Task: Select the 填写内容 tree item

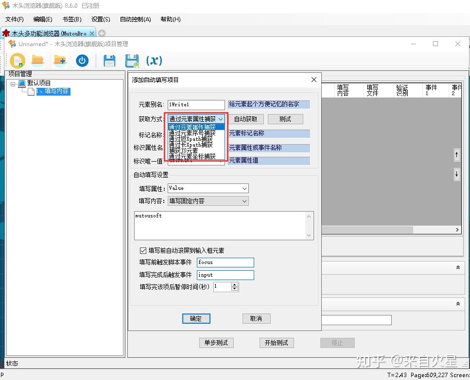Action: coord(53,91)
